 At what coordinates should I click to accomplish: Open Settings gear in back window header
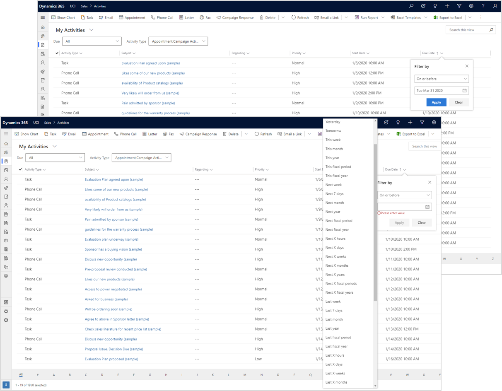(471, 6)
